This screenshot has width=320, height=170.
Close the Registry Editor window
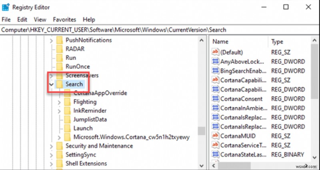coord(308,7)
